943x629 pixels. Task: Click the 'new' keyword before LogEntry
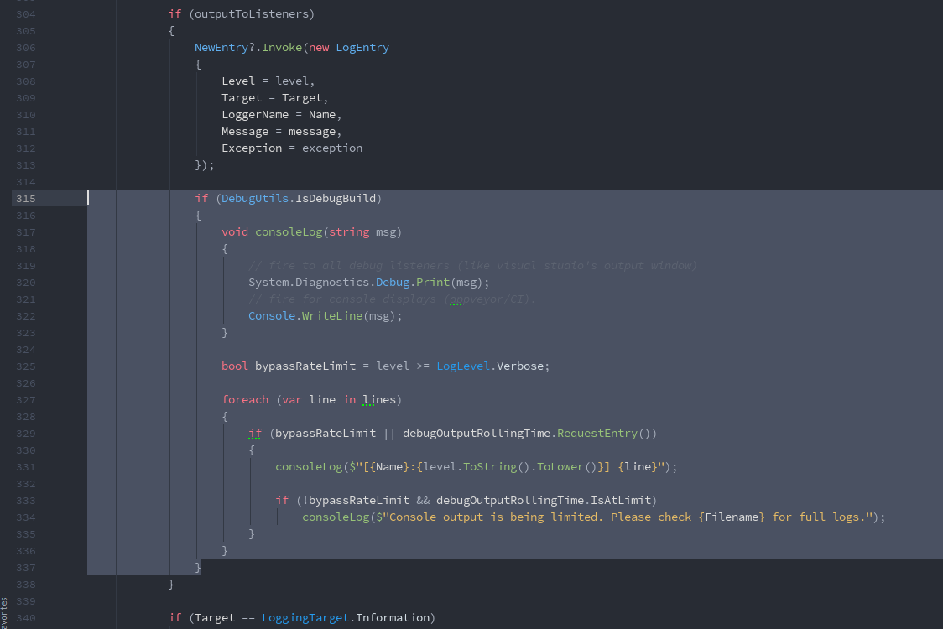(319, 48)
